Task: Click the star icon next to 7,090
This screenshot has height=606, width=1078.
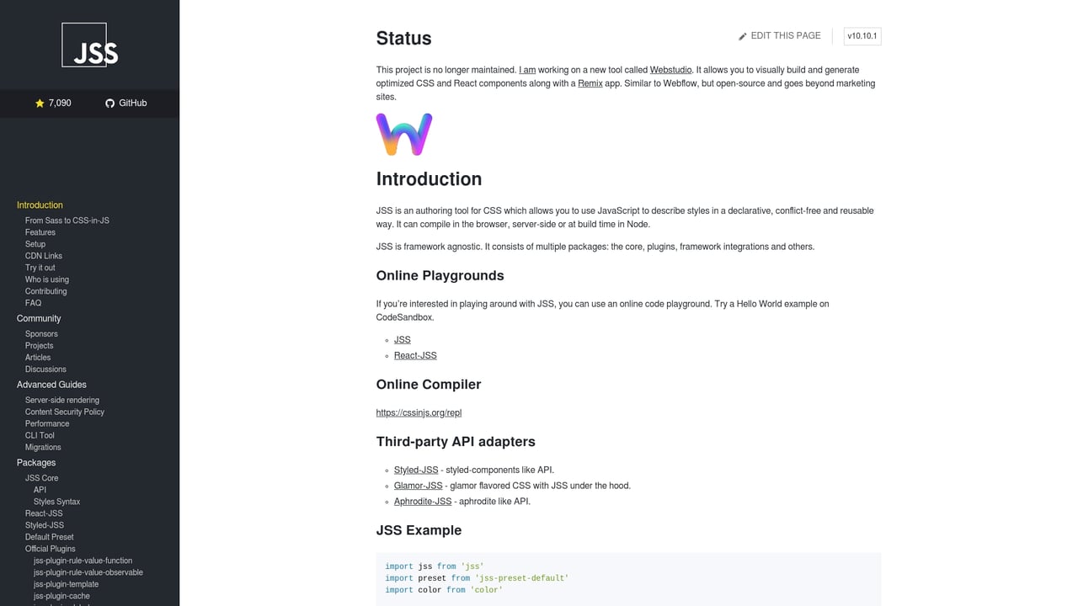Action: pos(39,103)
